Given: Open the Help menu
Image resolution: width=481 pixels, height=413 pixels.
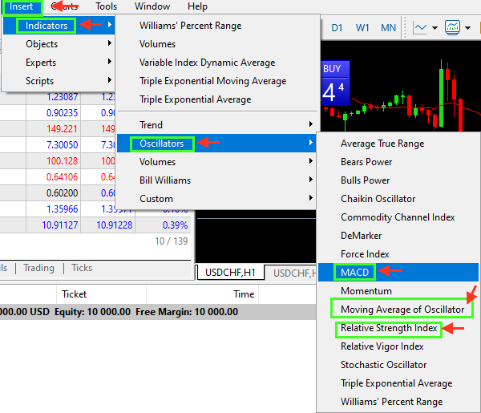Looking at the screenshot, I should (x=197, y=6).
